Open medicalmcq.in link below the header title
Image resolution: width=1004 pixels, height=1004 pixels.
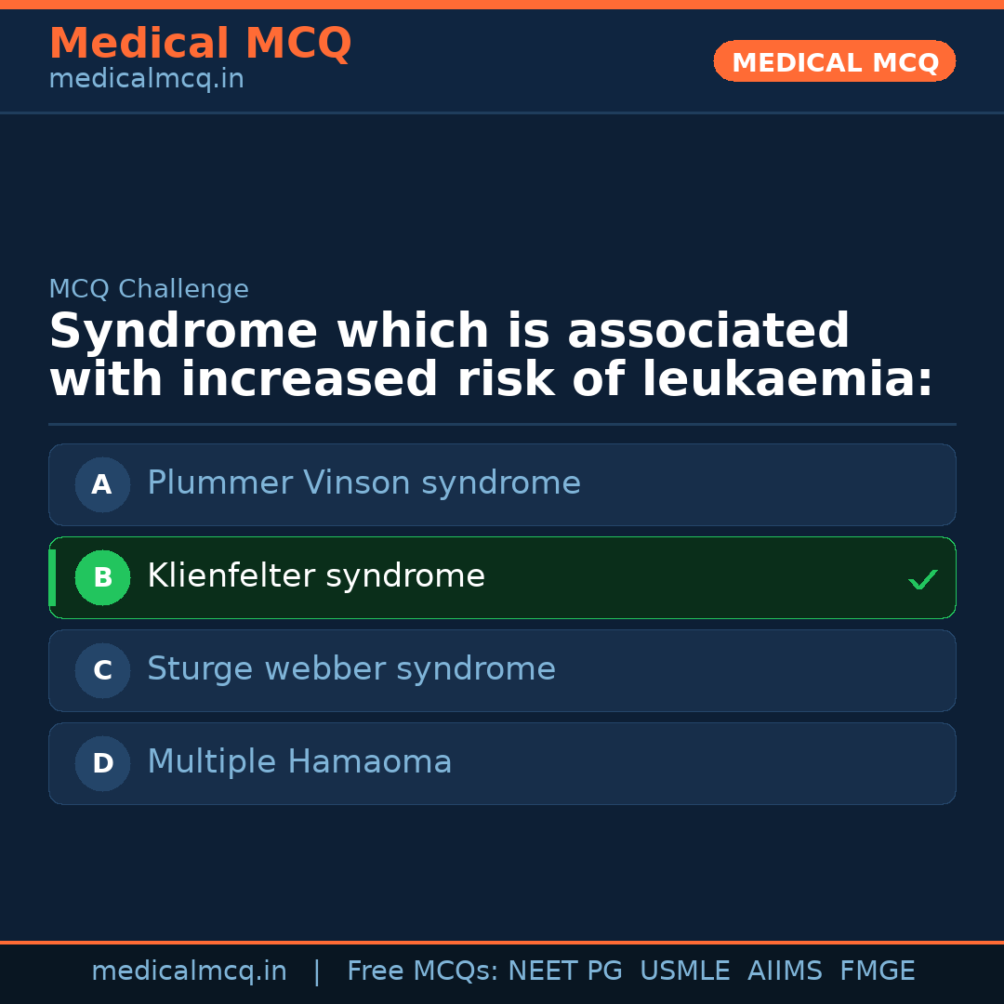[x=146, y=80]
